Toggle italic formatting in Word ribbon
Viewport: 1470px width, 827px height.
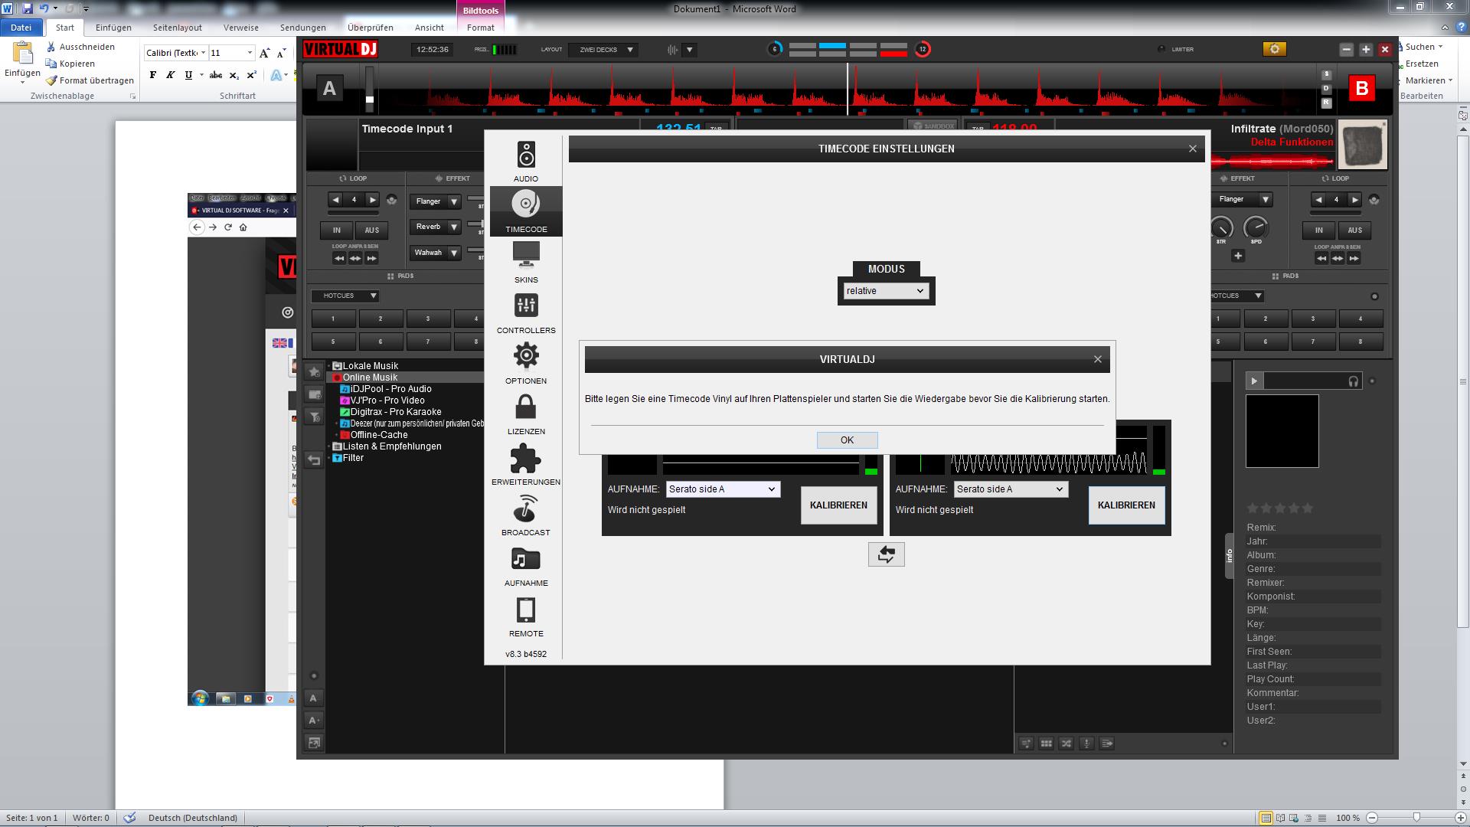click(x=170, y=75)
